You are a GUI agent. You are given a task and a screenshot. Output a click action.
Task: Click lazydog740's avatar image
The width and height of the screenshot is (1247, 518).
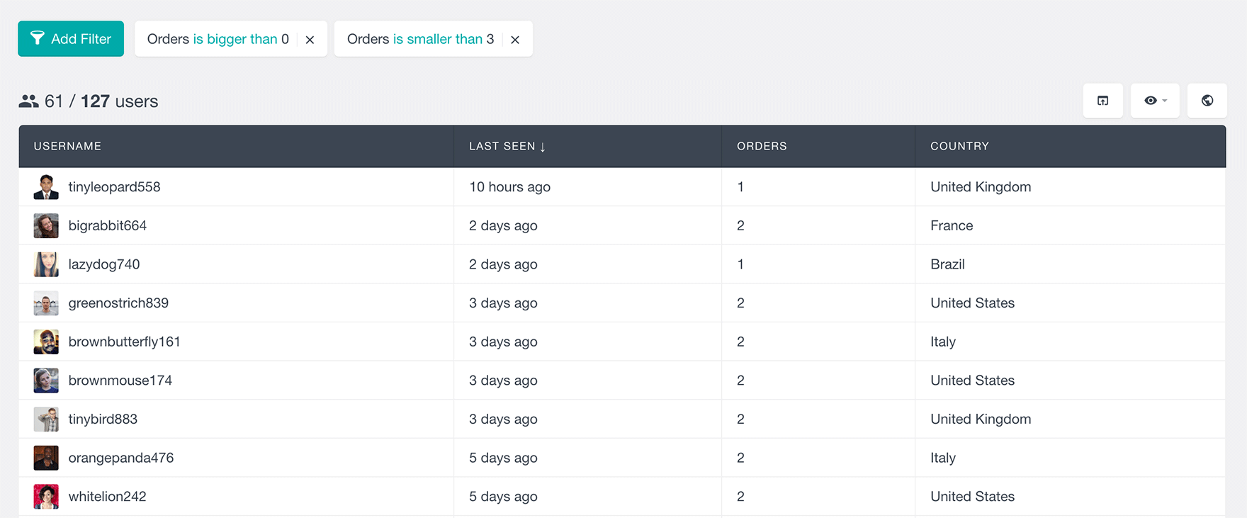point(46,264)
